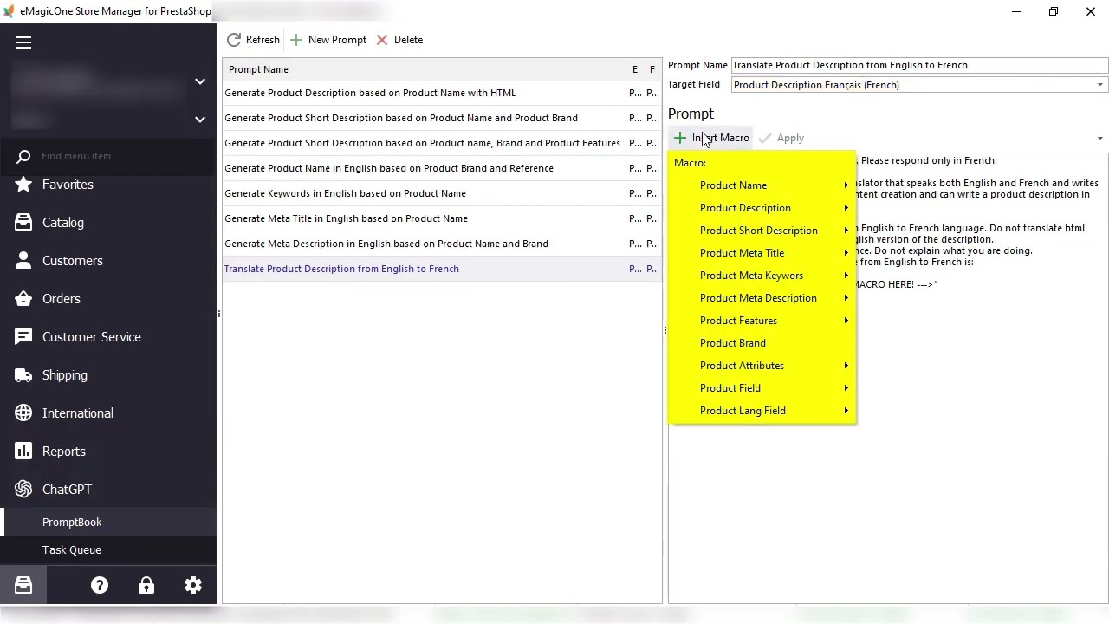
Task: Edit the Prompt Name field
Action: click(919, 65)
